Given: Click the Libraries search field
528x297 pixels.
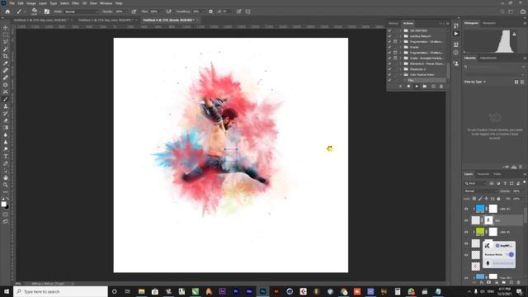Looking at the screenshot, I should (x=494, y=67).
